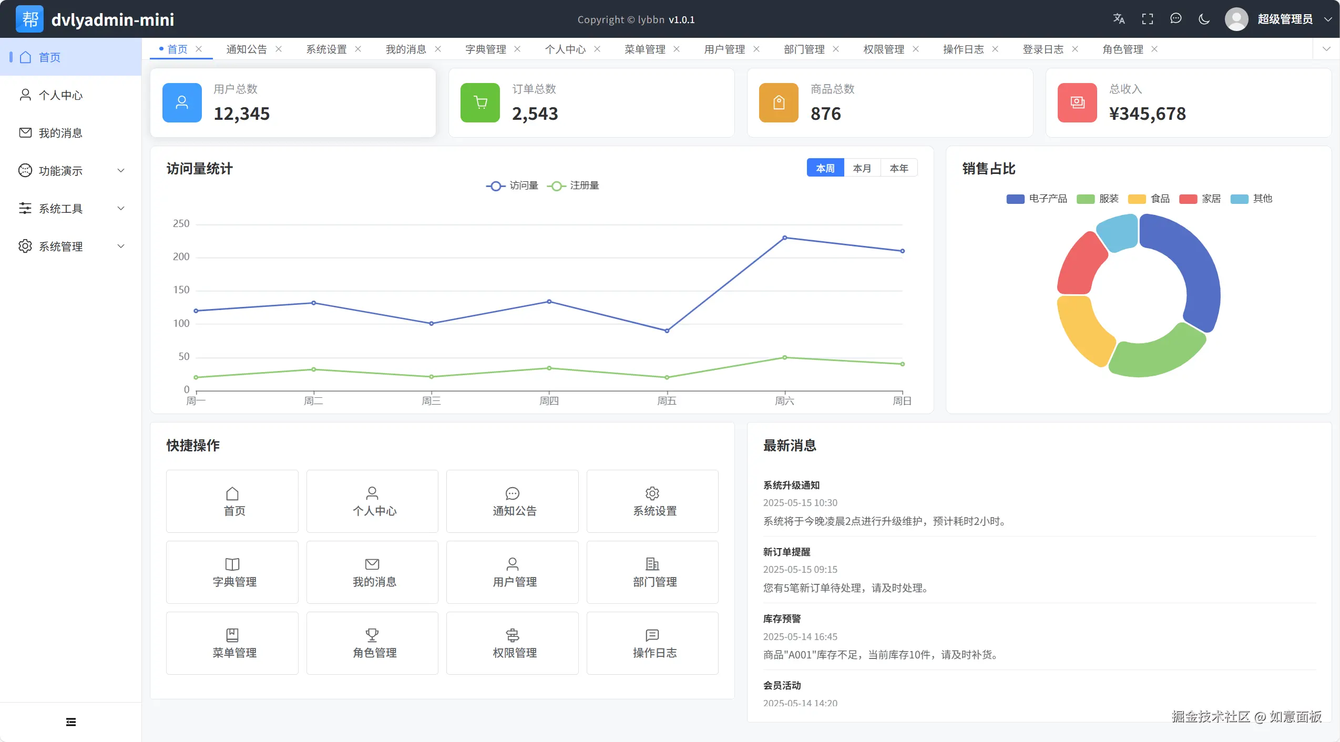Image resolution: width=1340 pixels, height=742 pixels.
Task: Switch to the 用户管理 tab
Action: 724,49
